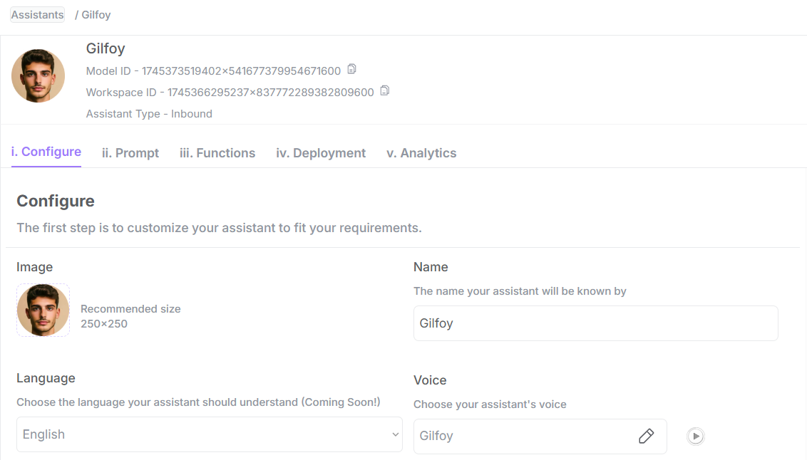Viewport: 807px width, 460px height.
Task: Click the pencil icon to edit voice
Action: coord(646,436)
